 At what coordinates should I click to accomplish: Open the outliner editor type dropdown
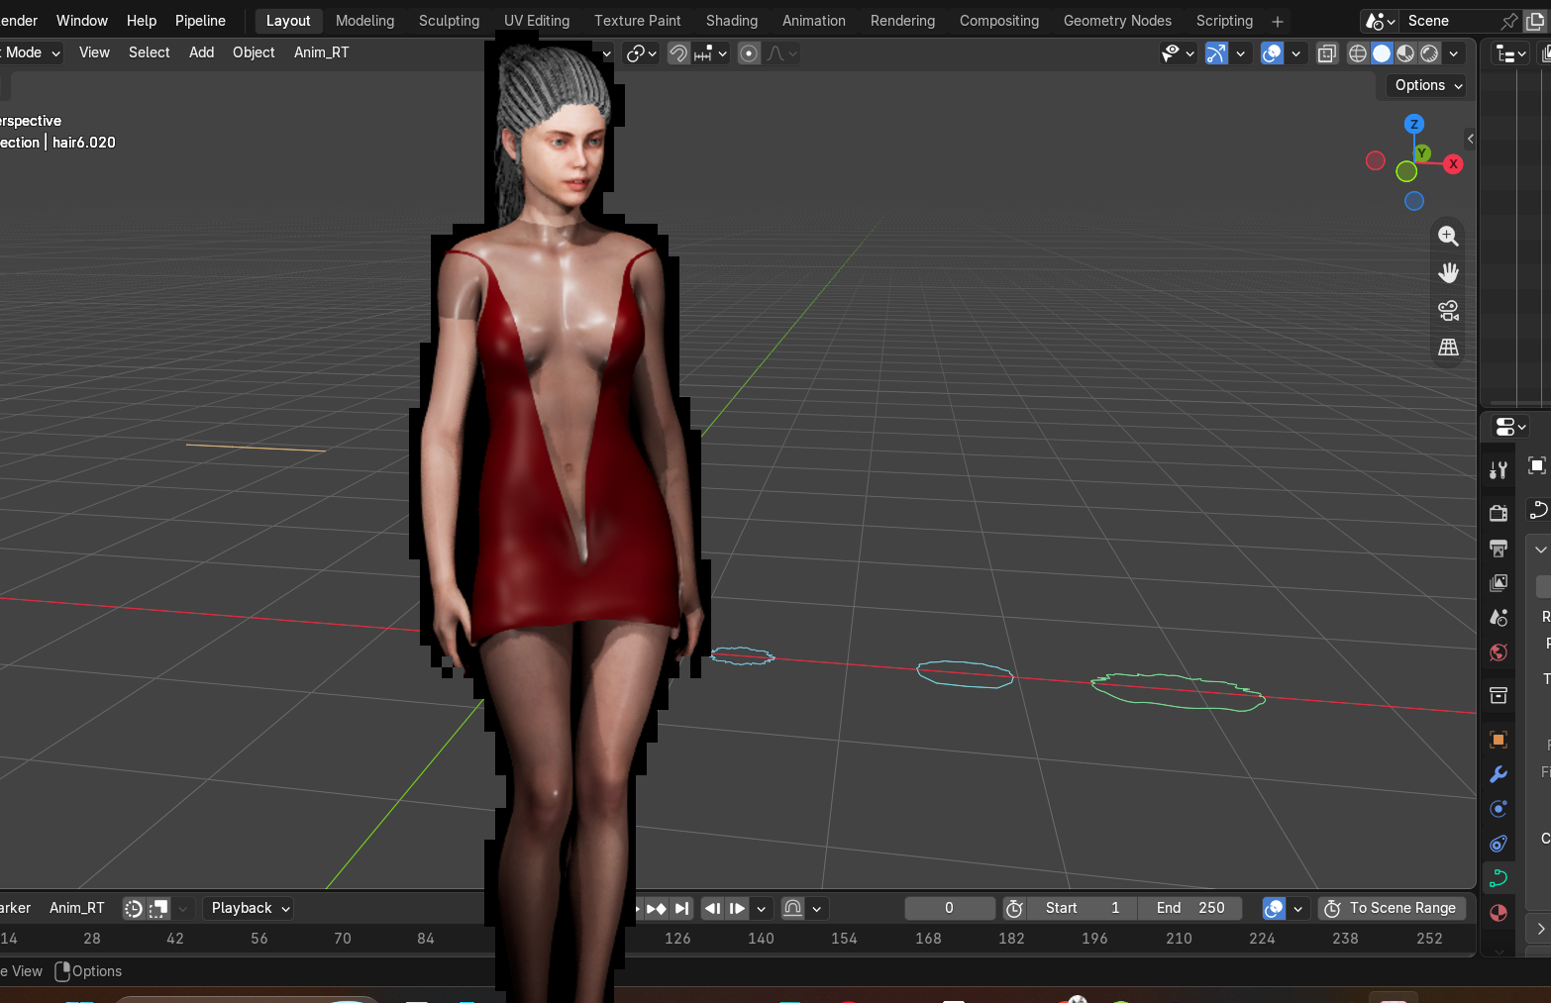(1510, 53)
